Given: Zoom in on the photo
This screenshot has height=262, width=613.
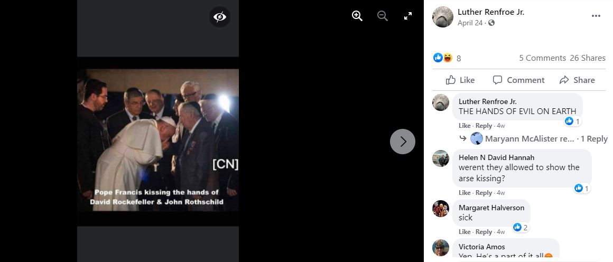Looking at the screenshot, I should [357, 16].
